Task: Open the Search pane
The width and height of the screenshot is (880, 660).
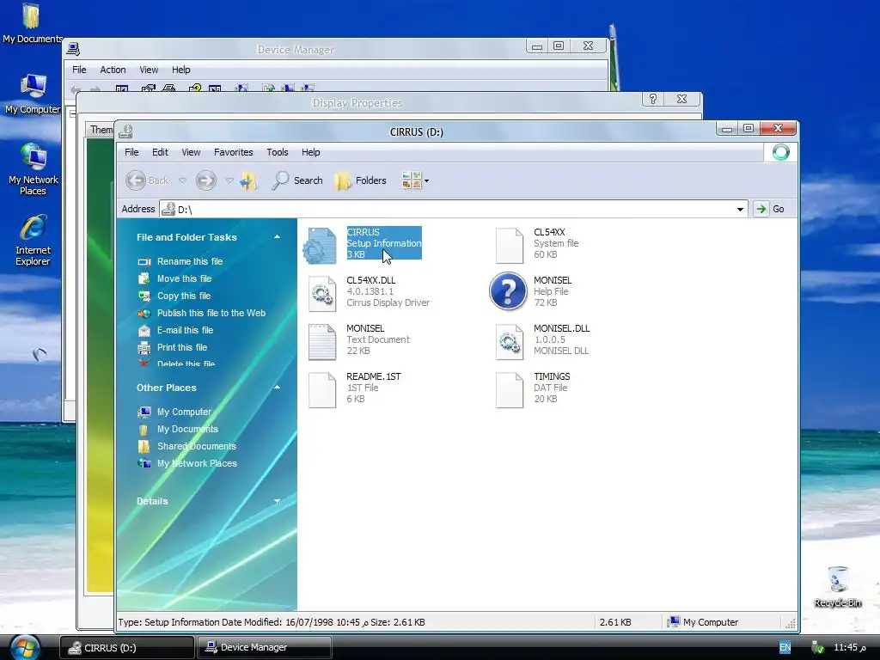Action: [x=297, y=180]
